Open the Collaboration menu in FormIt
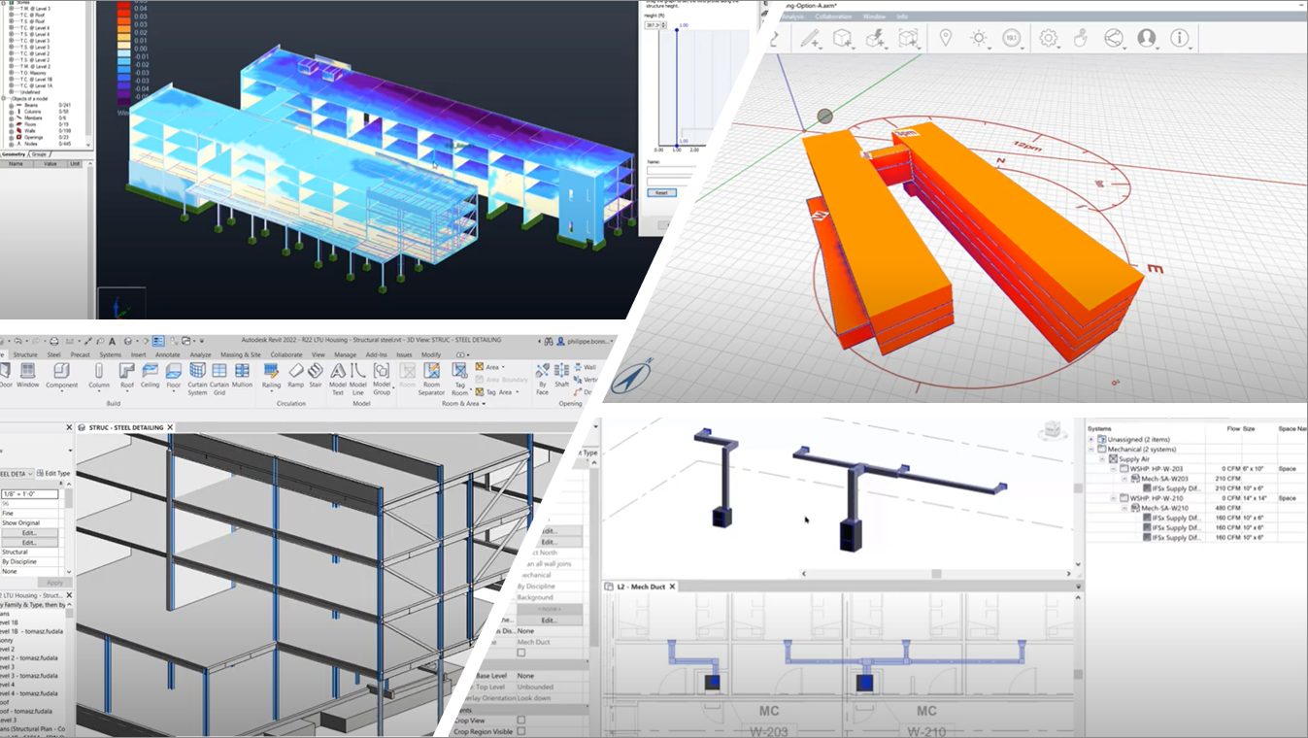 (x=834, y=17)
